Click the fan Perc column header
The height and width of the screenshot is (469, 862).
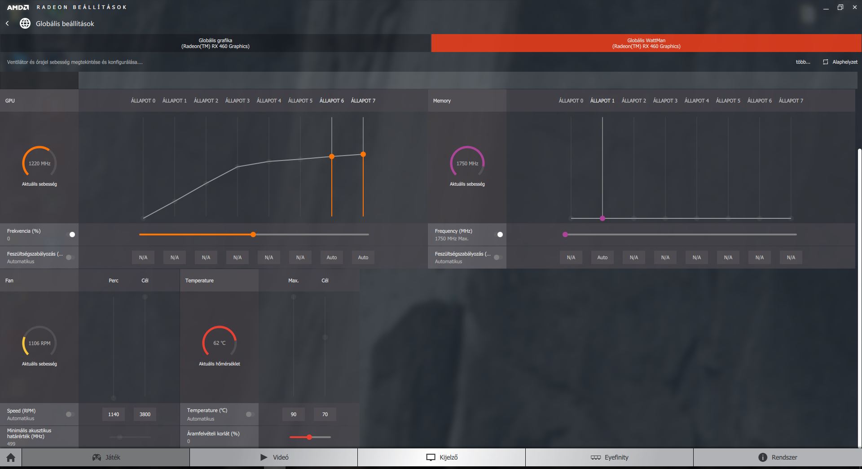coord(114,281)
